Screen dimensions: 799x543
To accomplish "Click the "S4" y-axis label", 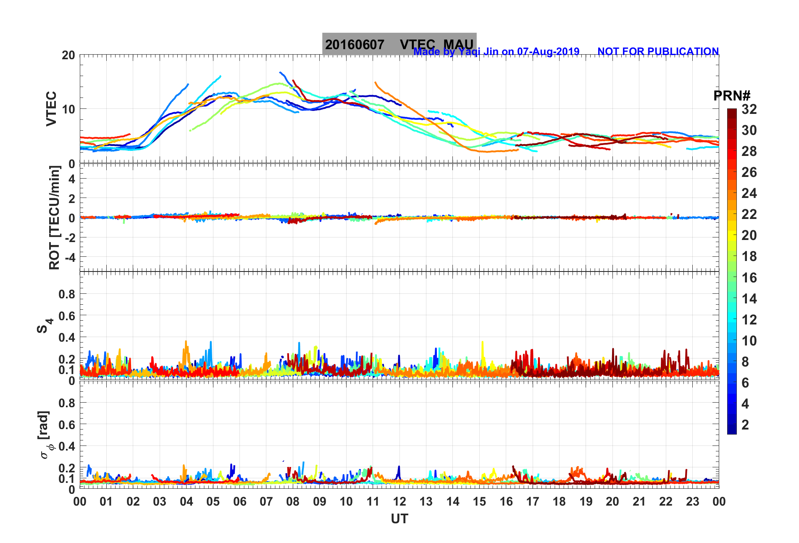I will (45, 325).
